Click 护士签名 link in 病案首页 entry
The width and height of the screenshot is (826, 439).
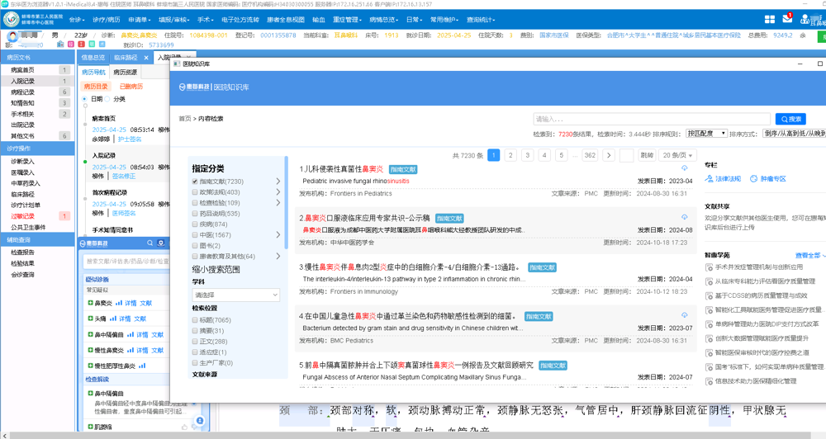pyautogui.click(x=130, y=139)
